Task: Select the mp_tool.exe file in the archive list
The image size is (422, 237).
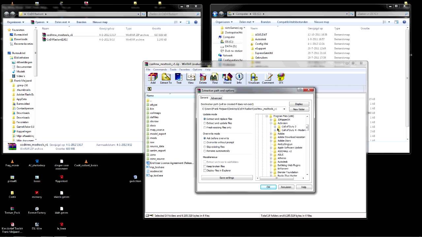Action: (x=157, y=167)
